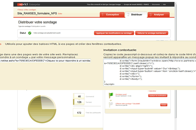Click the Retour à Mes sondages link
The image size is (196, 130).
(27, 10)
